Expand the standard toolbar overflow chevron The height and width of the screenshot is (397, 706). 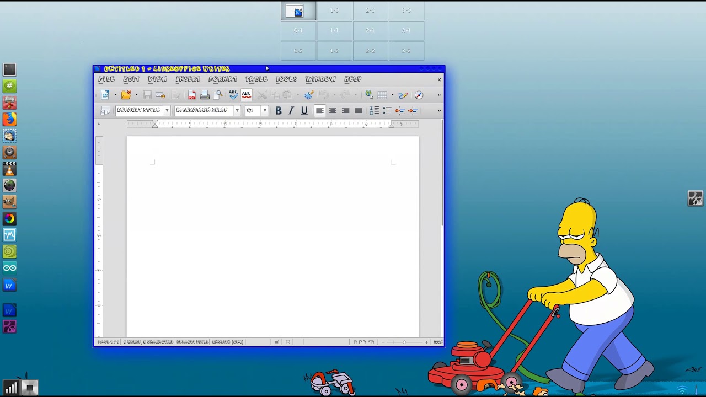click(x=439, y=95)
